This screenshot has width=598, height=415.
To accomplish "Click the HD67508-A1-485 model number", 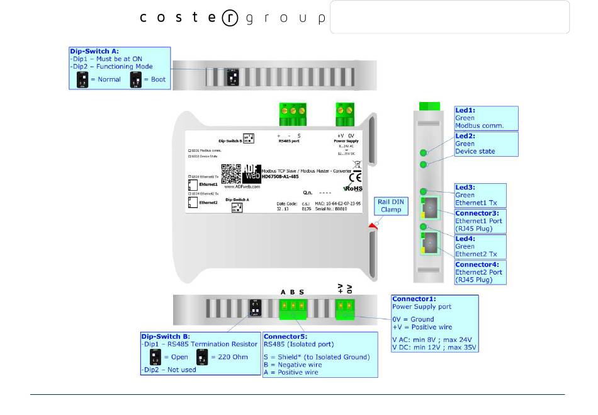I will (x=280, y=176).
